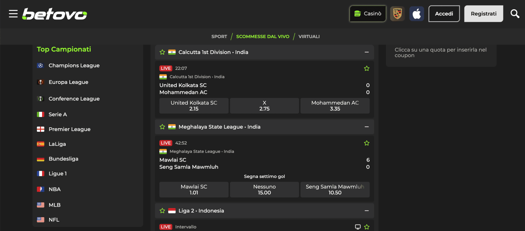Image resolution: width=525 pixels, height=231 pixels.
Task: Switch to the VIRTUALI tab
Action: [x=309, y=36]
